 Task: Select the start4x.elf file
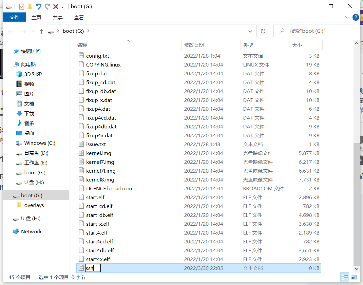coord(98,259)
